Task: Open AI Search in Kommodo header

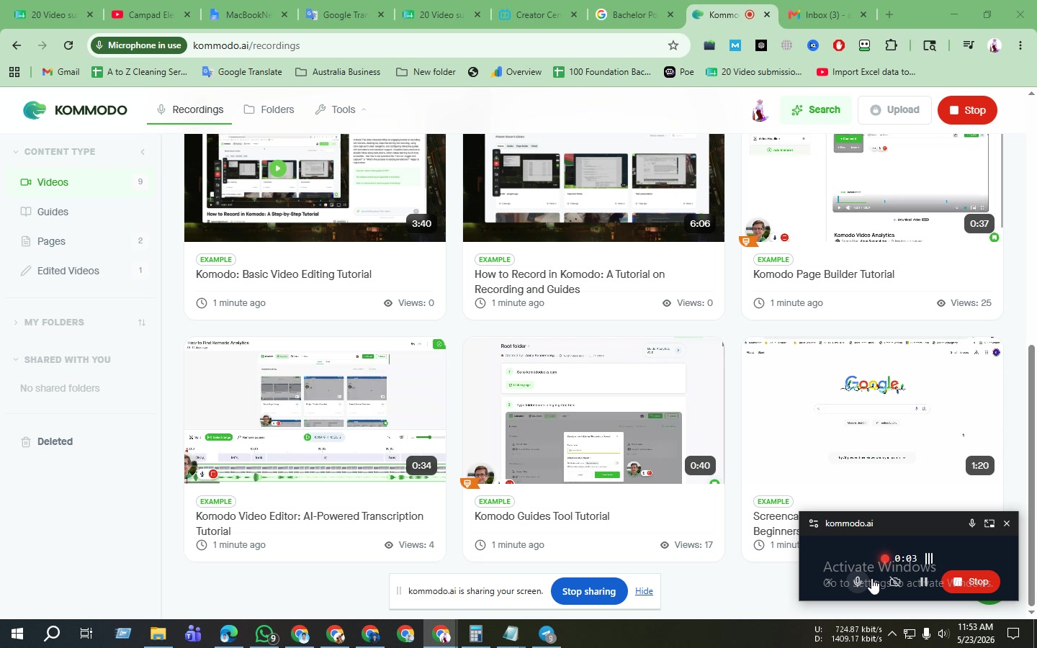Action: pos(815,110)
